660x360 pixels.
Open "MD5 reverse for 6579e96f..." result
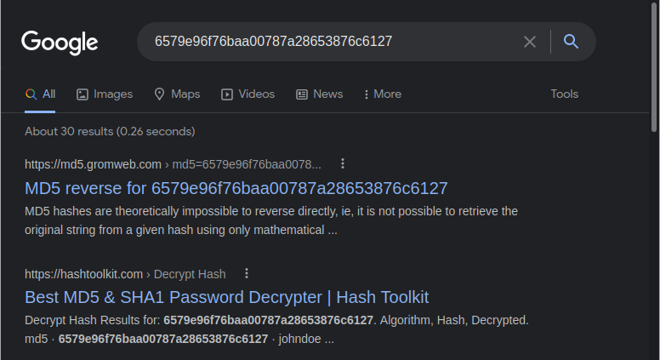tap(236, 188)
